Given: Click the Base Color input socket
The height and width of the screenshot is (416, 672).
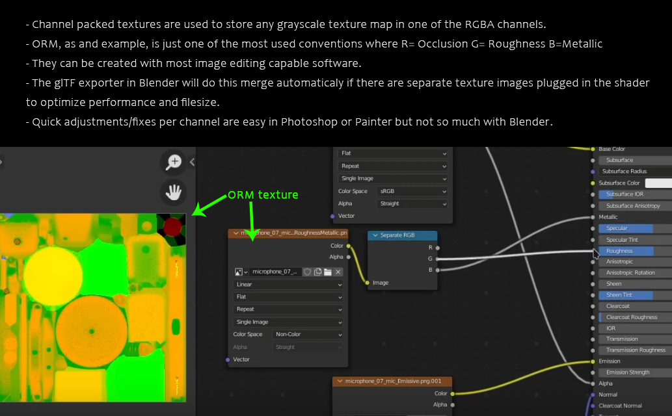Looking at the screenshot, I should tap(593, 149).
